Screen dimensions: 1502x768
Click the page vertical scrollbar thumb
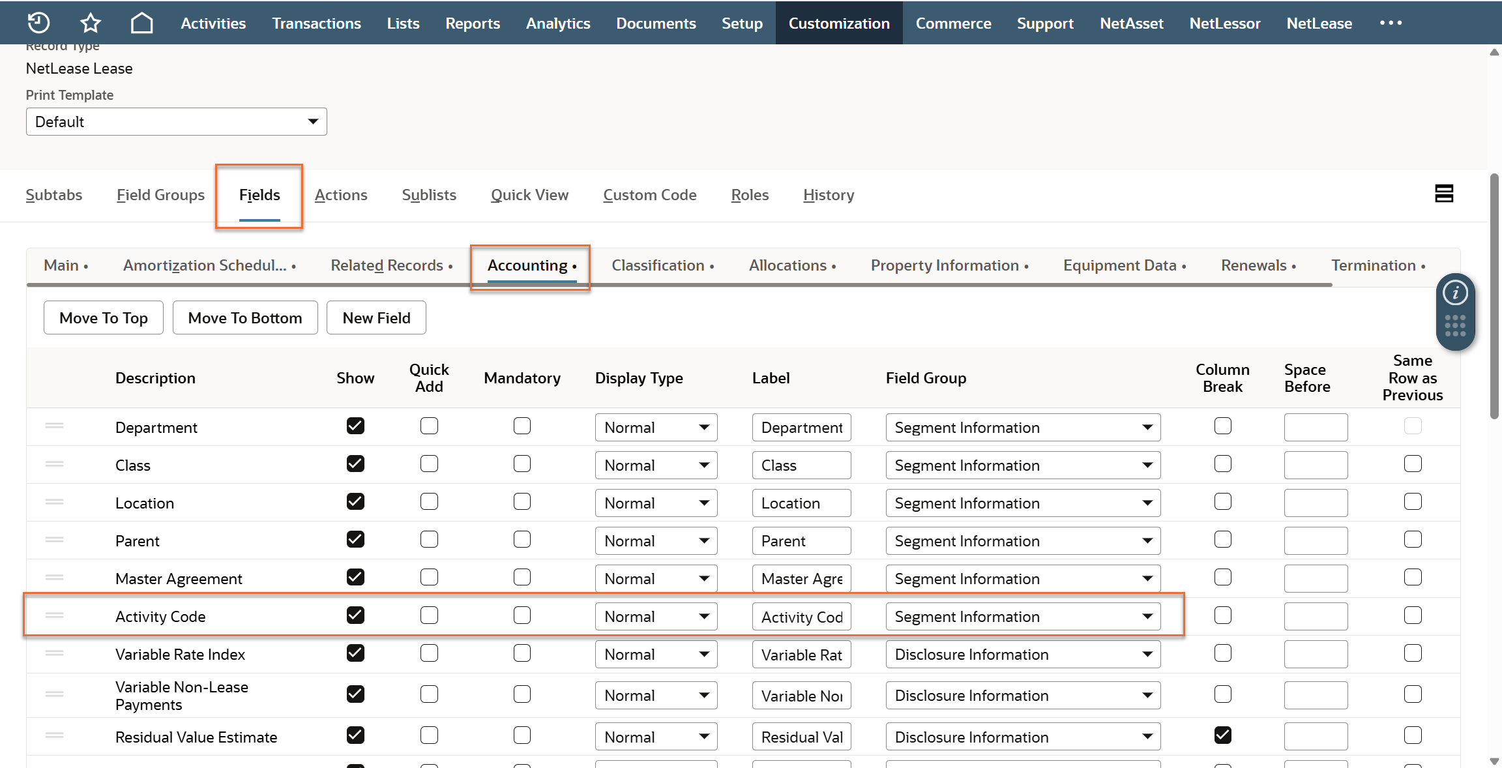[1495, 293]
